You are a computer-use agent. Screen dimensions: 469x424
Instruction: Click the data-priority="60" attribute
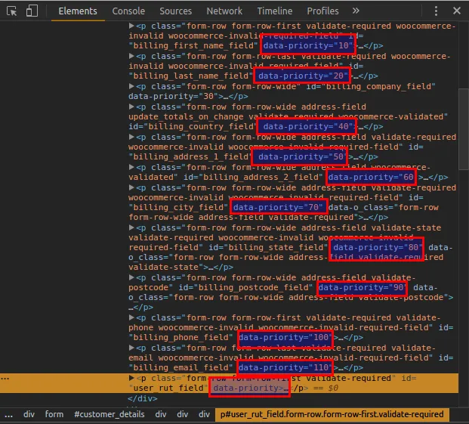[371, 177]
